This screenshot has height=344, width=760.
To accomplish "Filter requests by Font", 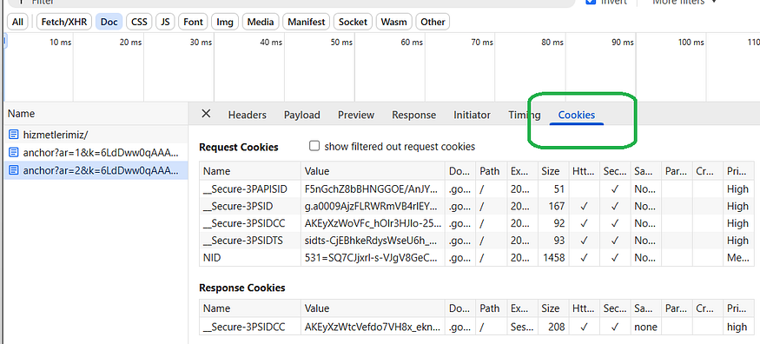I will [x=194, y=22].
